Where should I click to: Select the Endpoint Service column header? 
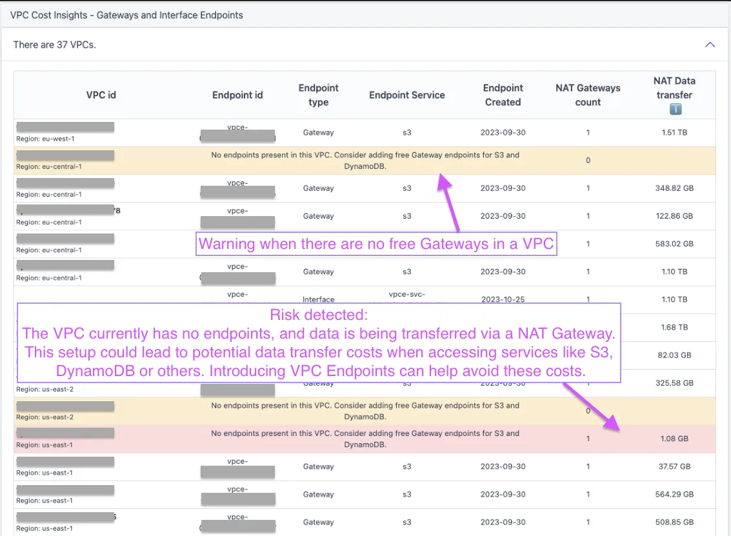pyautogui.click(x=407, y=95)
